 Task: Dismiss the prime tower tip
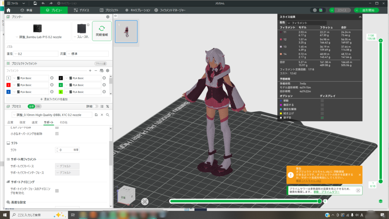click(358, 190)
